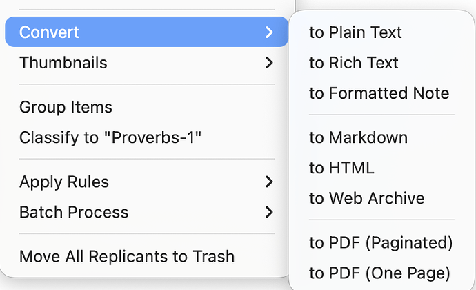Select the highlighted Convert menu item
The image size is (476, 290).
pyautogui.click(x=50, y=32)
